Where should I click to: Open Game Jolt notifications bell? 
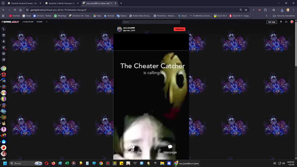tap(281, 22)
